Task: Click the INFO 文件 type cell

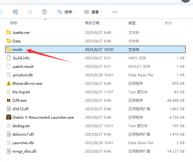Action: click(x=137, y=58)
